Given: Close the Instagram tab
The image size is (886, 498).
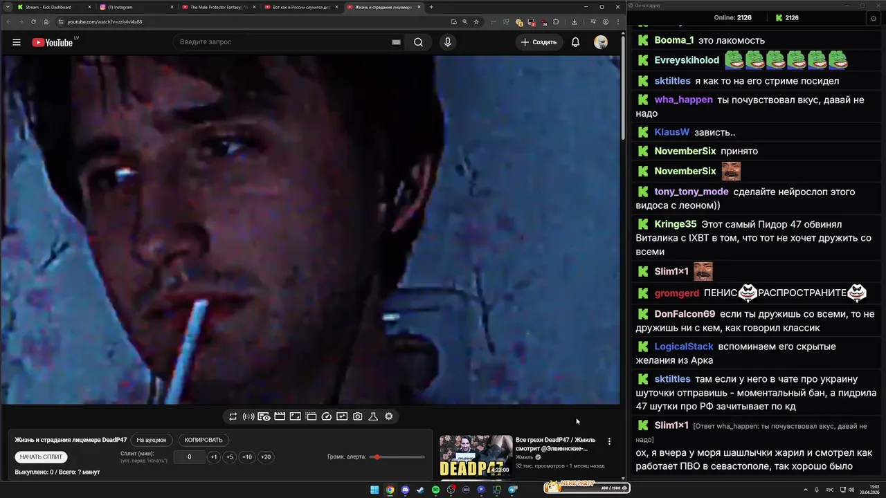Looking at the screenshot, I should point(172,7).
